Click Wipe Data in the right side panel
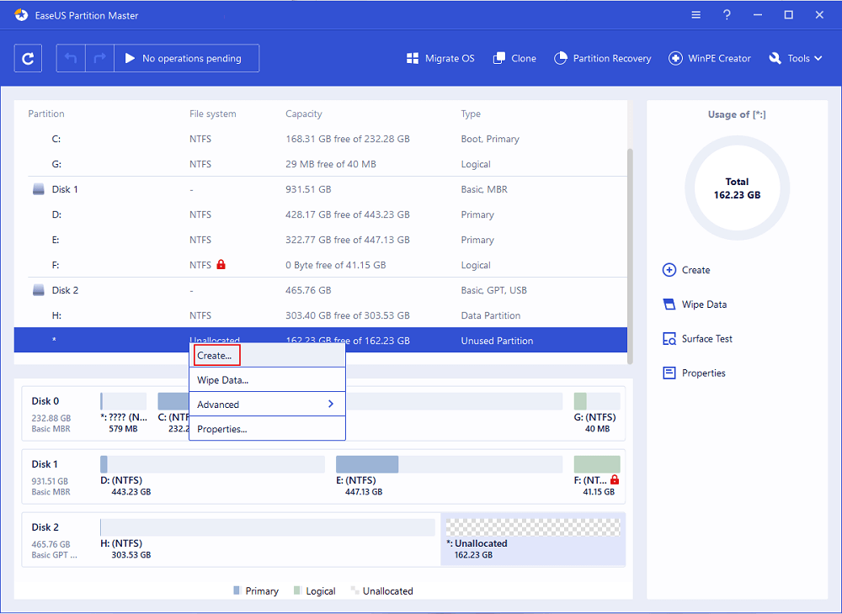The image size is (842, 614). pos(695,304)
